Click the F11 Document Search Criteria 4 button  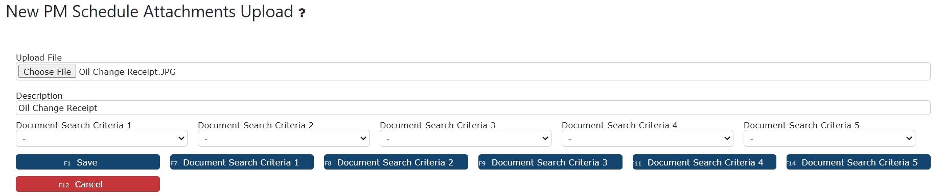tap(704, 162)
